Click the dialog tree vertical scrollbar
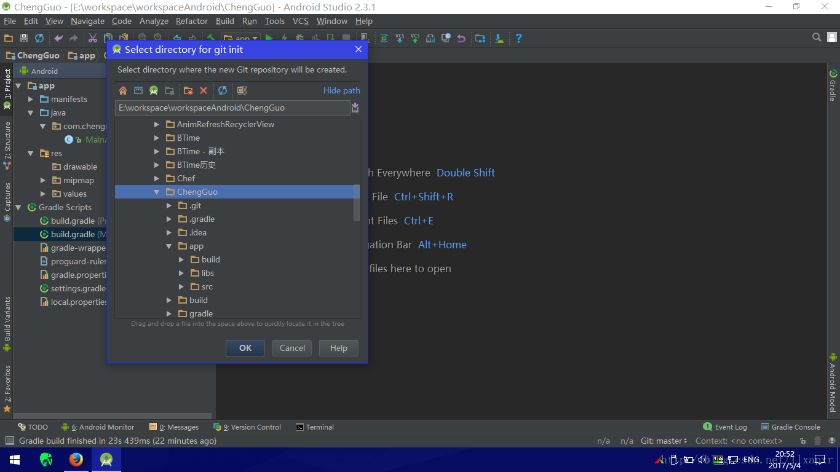Viewport: 840px width, 472px height. [x=357, y=203]
